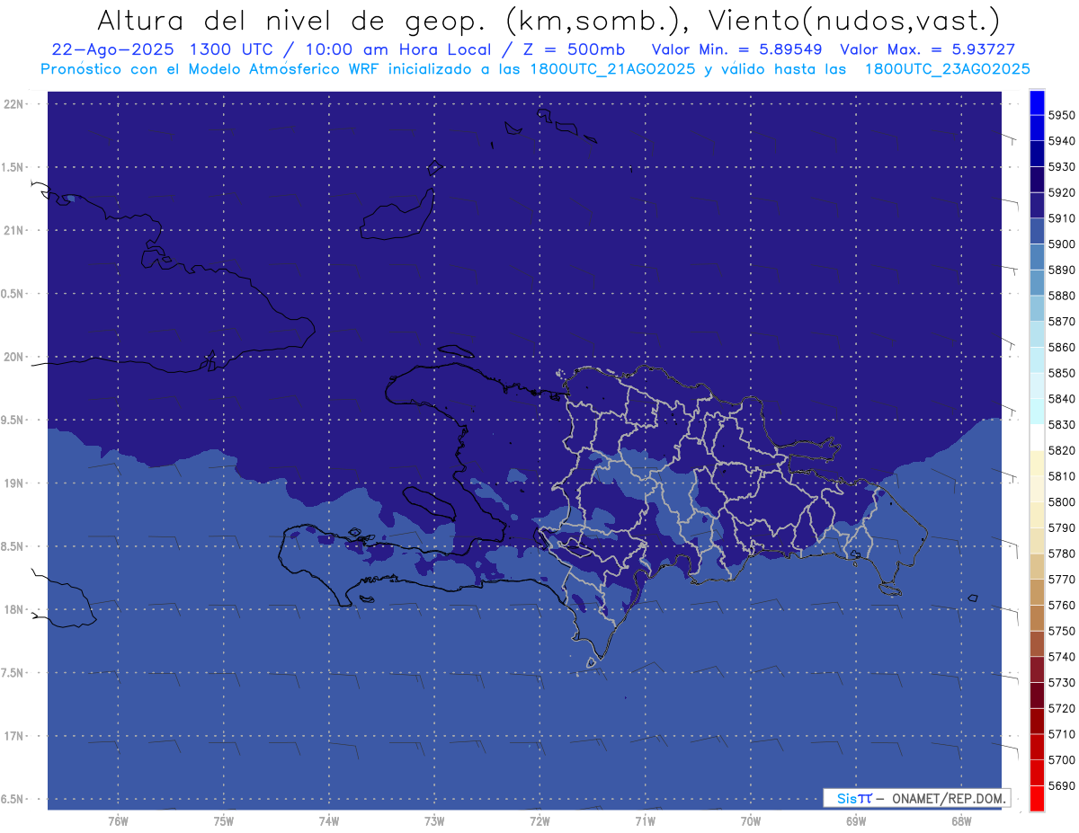Click the '73W' longitude label

tap(434, 820)
